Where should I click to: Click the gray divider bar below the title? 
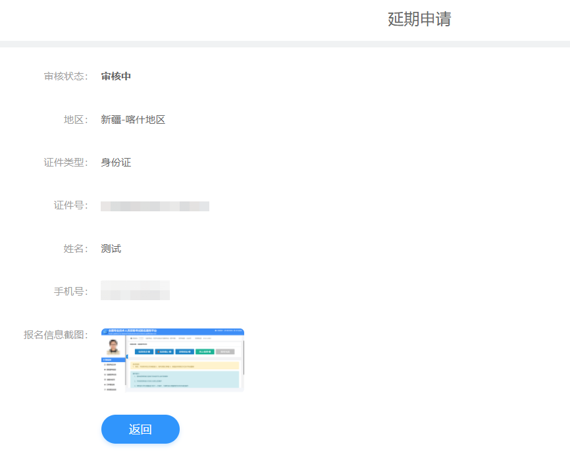(285, 45)
